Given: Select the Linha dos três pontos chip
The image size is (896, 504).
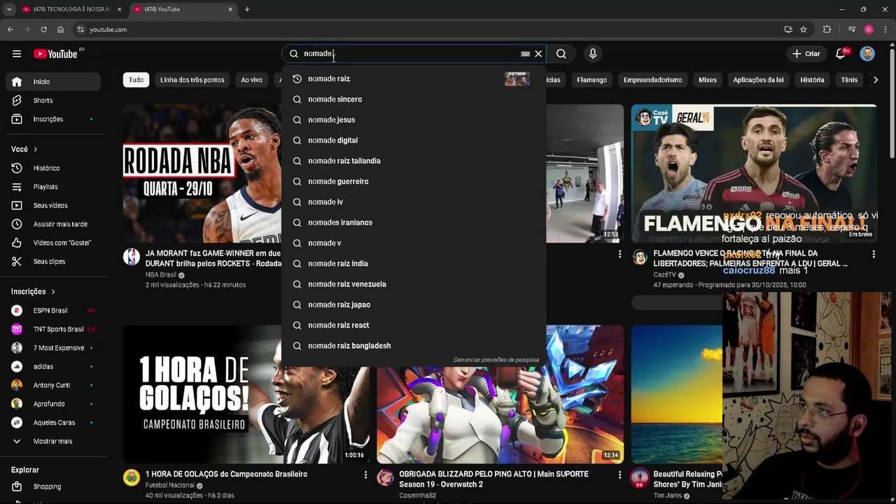Looking at the screenshot, I should coord(192,80).
